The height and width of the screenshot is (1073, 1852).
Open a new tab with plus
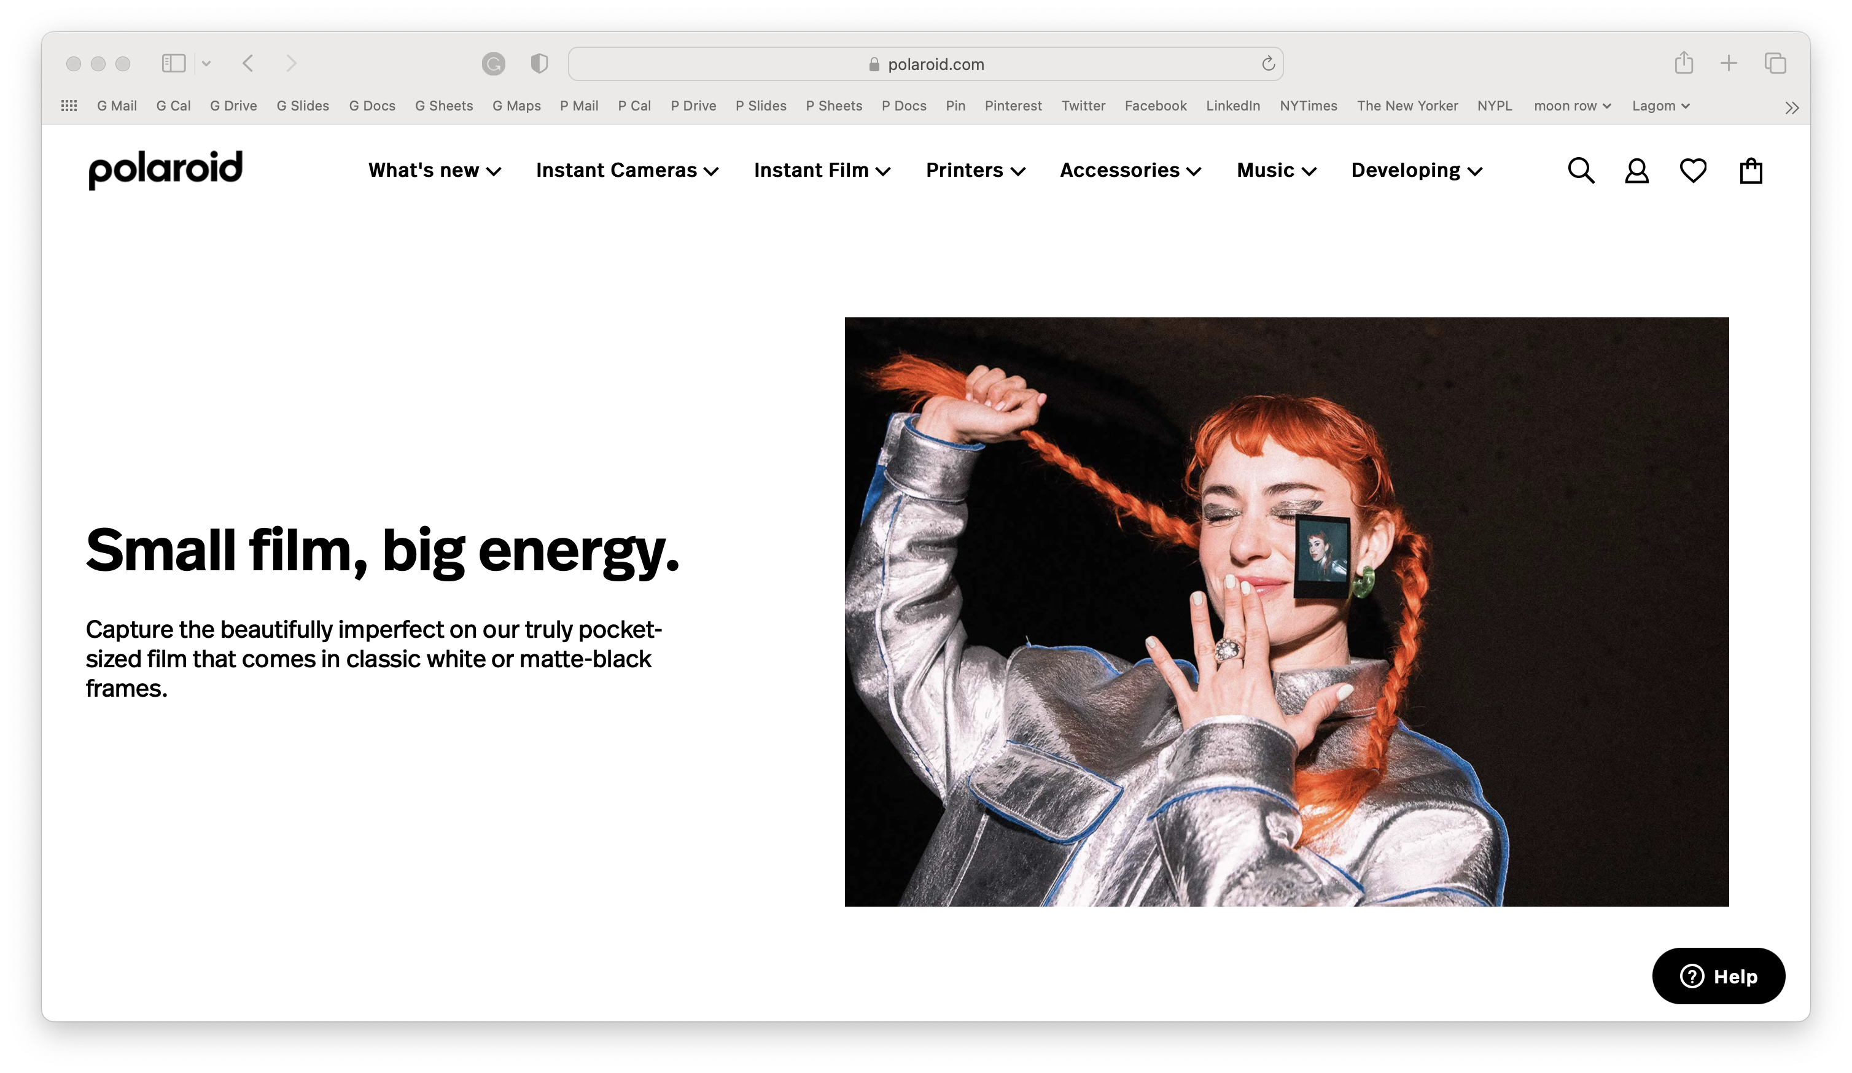1729,63
